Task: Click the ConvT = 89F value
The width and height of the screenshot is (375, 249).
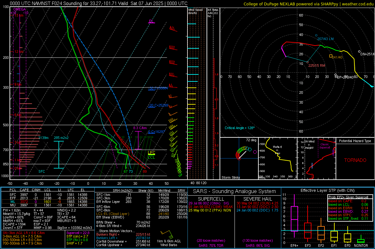Action: [43, 217]
